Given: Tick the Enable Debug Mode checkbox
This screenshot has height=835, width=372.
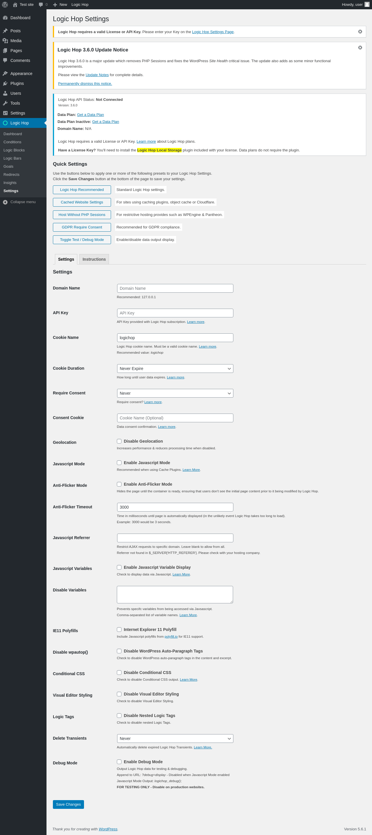Looking at the screenshot, I should coord(119,761).
